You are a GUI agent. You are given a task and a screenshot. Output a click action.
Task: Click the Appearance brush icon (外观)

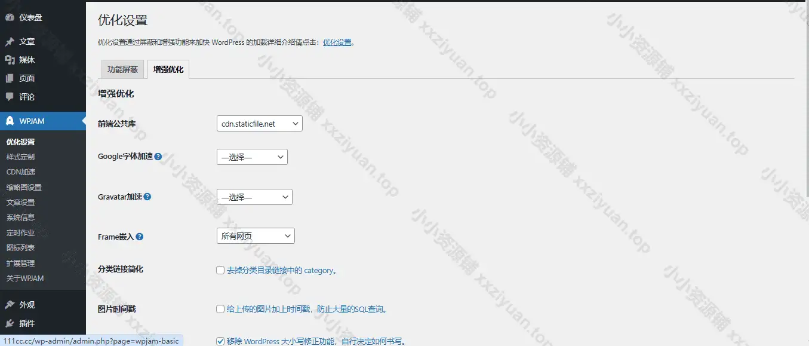10,305
